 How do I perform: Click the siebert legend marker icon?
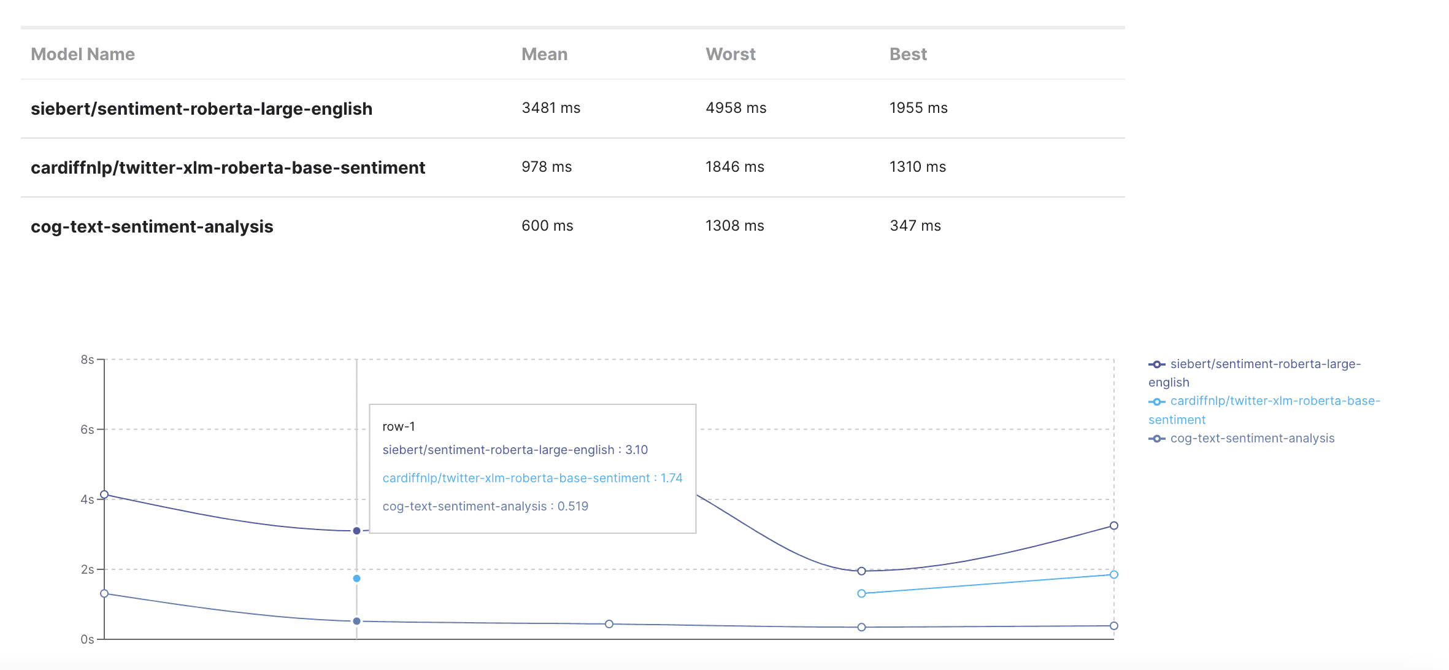coord(1156,364)
